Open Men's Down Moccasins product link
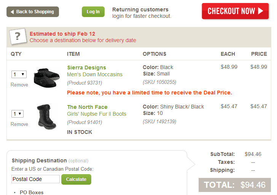This screenshot has height=195, width=277. 95,74
